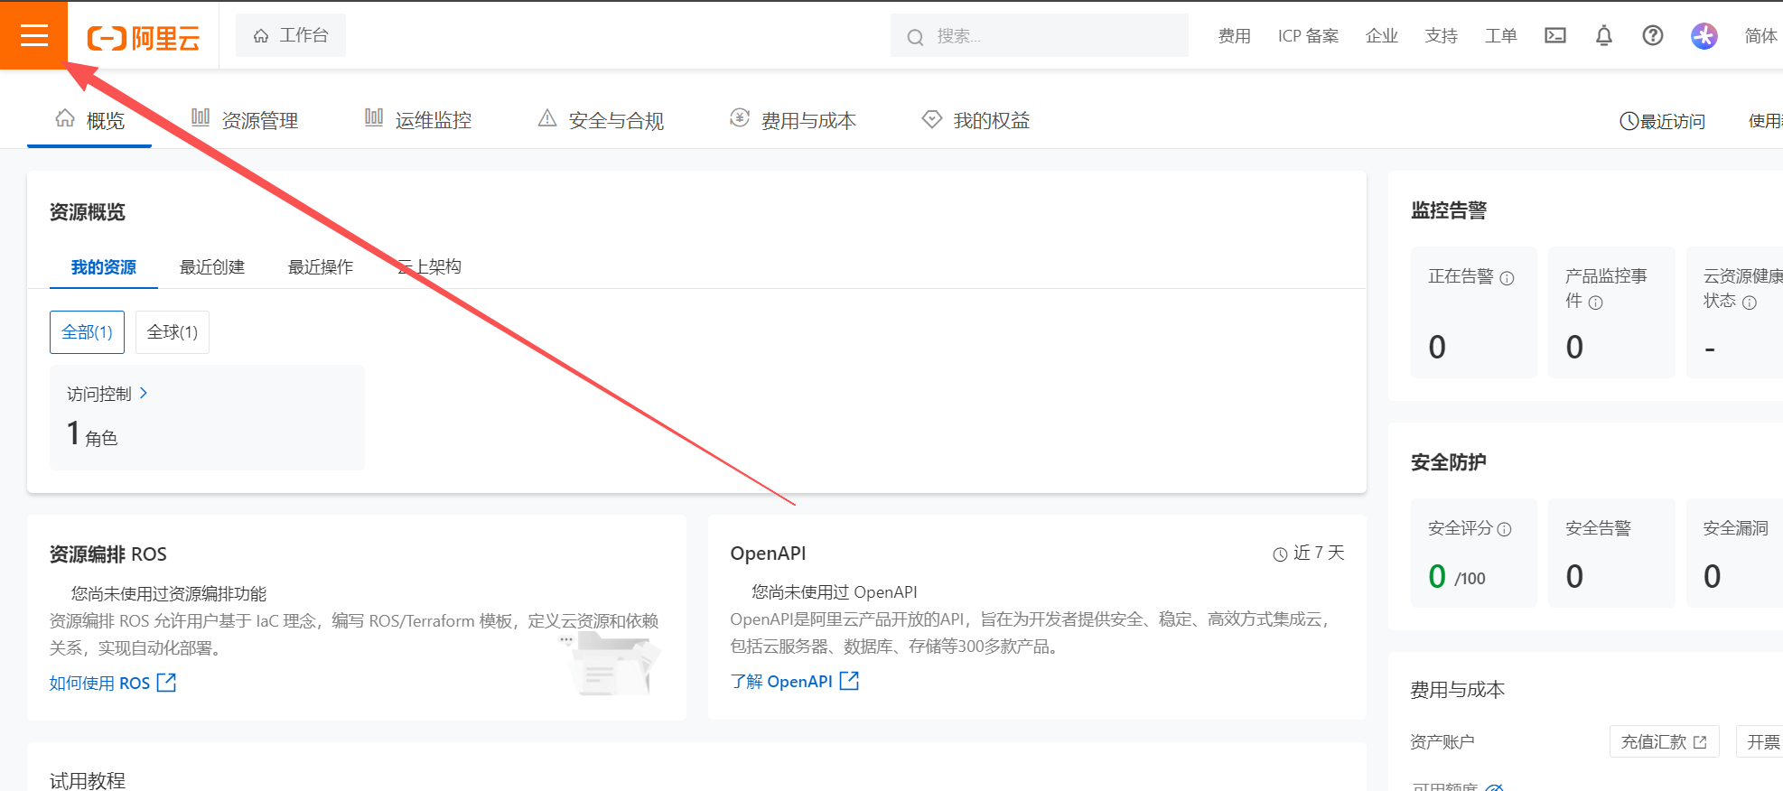This screenshot has height=791, width=1783.
Task: Open 最近访问 recent visits
Action: [x=1662, y=121]
